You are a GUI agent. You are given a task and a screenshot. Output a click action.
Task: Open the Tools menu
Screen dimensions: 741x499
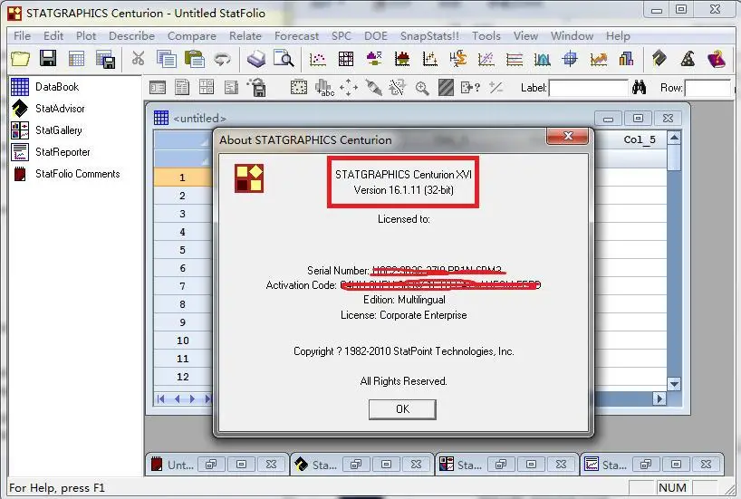point(486,36)
